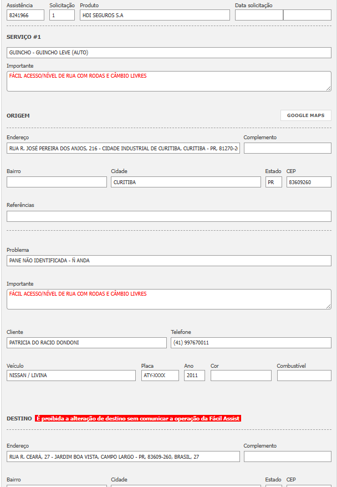Viewport: 337px width, 487px height.
Task: Focus the empty Combustível field
Action: 304,376
